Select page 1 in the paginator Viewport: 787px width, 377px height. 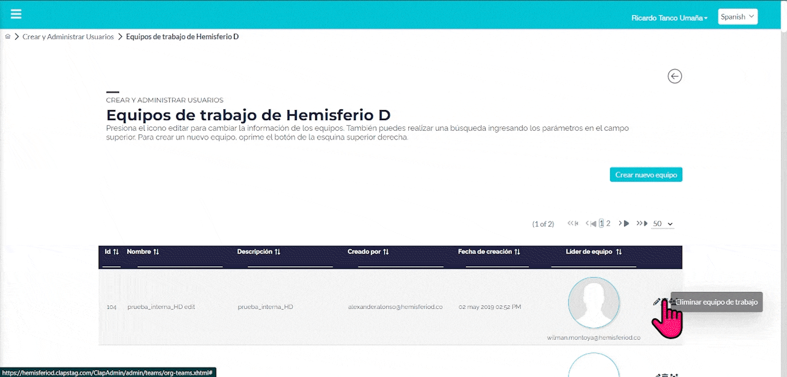coord(601,223)
